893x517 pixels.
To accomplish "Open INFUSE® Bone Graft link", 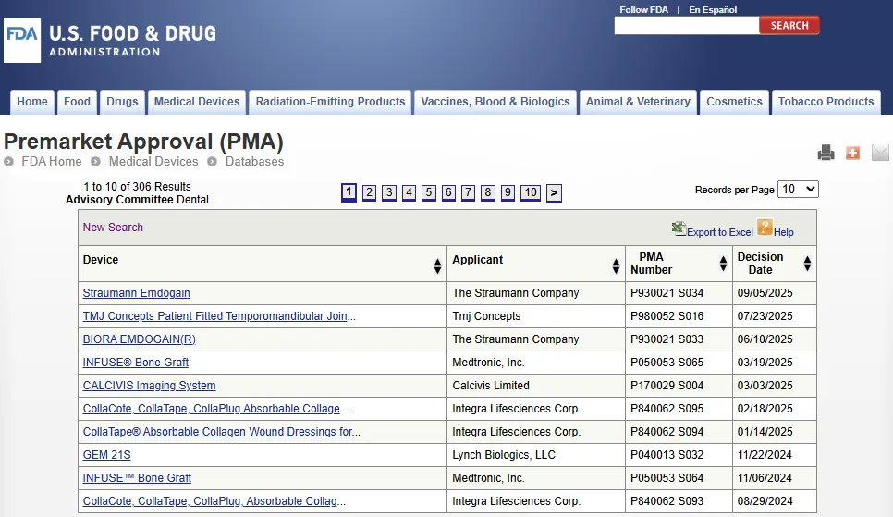I will [136, 362].
